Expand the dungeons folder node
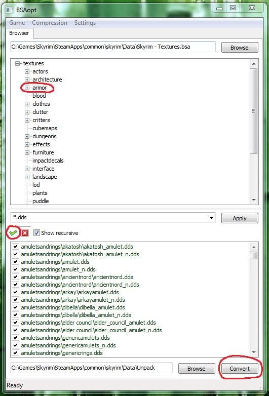Image resolution: width=269 pixels, height=396 pixels. [27, 136]
